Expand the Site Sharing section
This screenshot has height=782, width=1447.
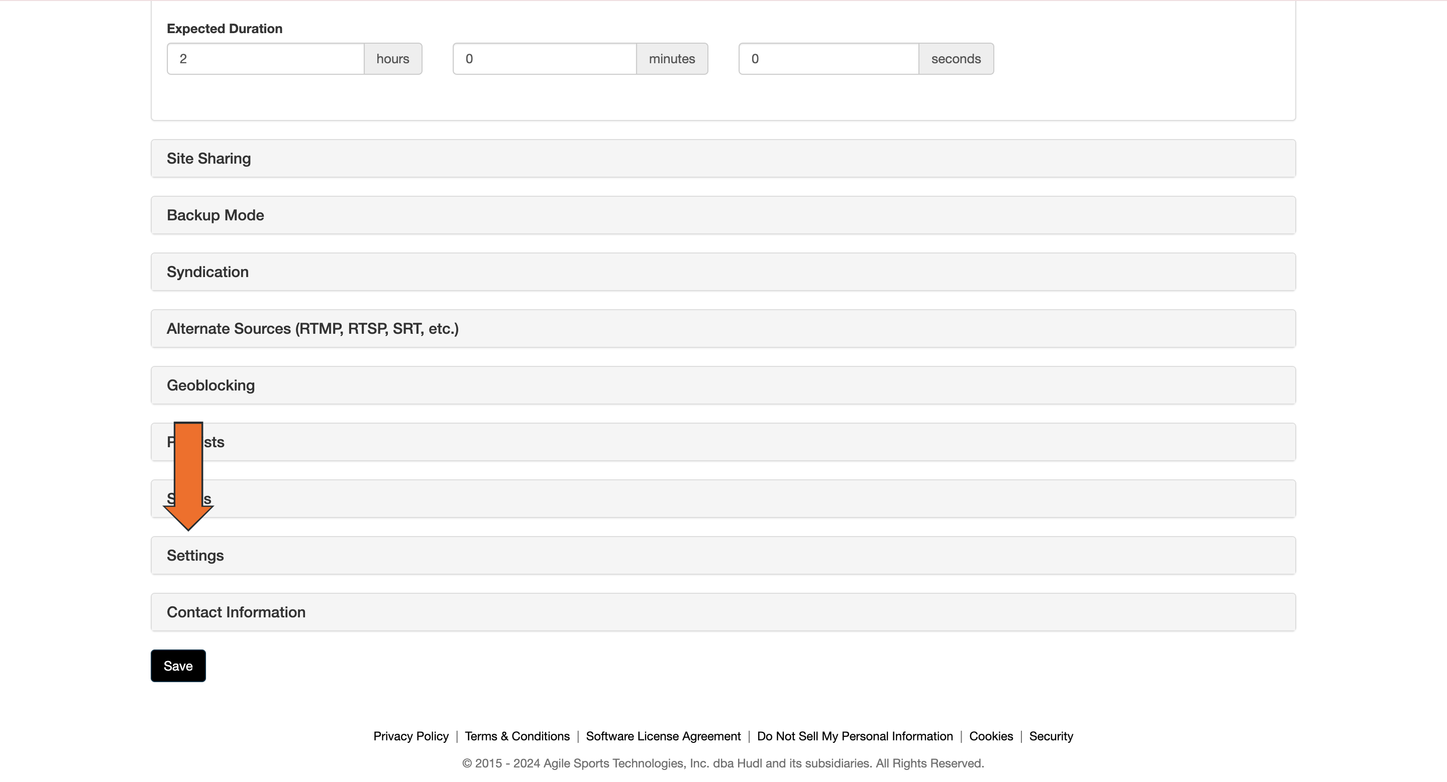(x=723, y=158)
